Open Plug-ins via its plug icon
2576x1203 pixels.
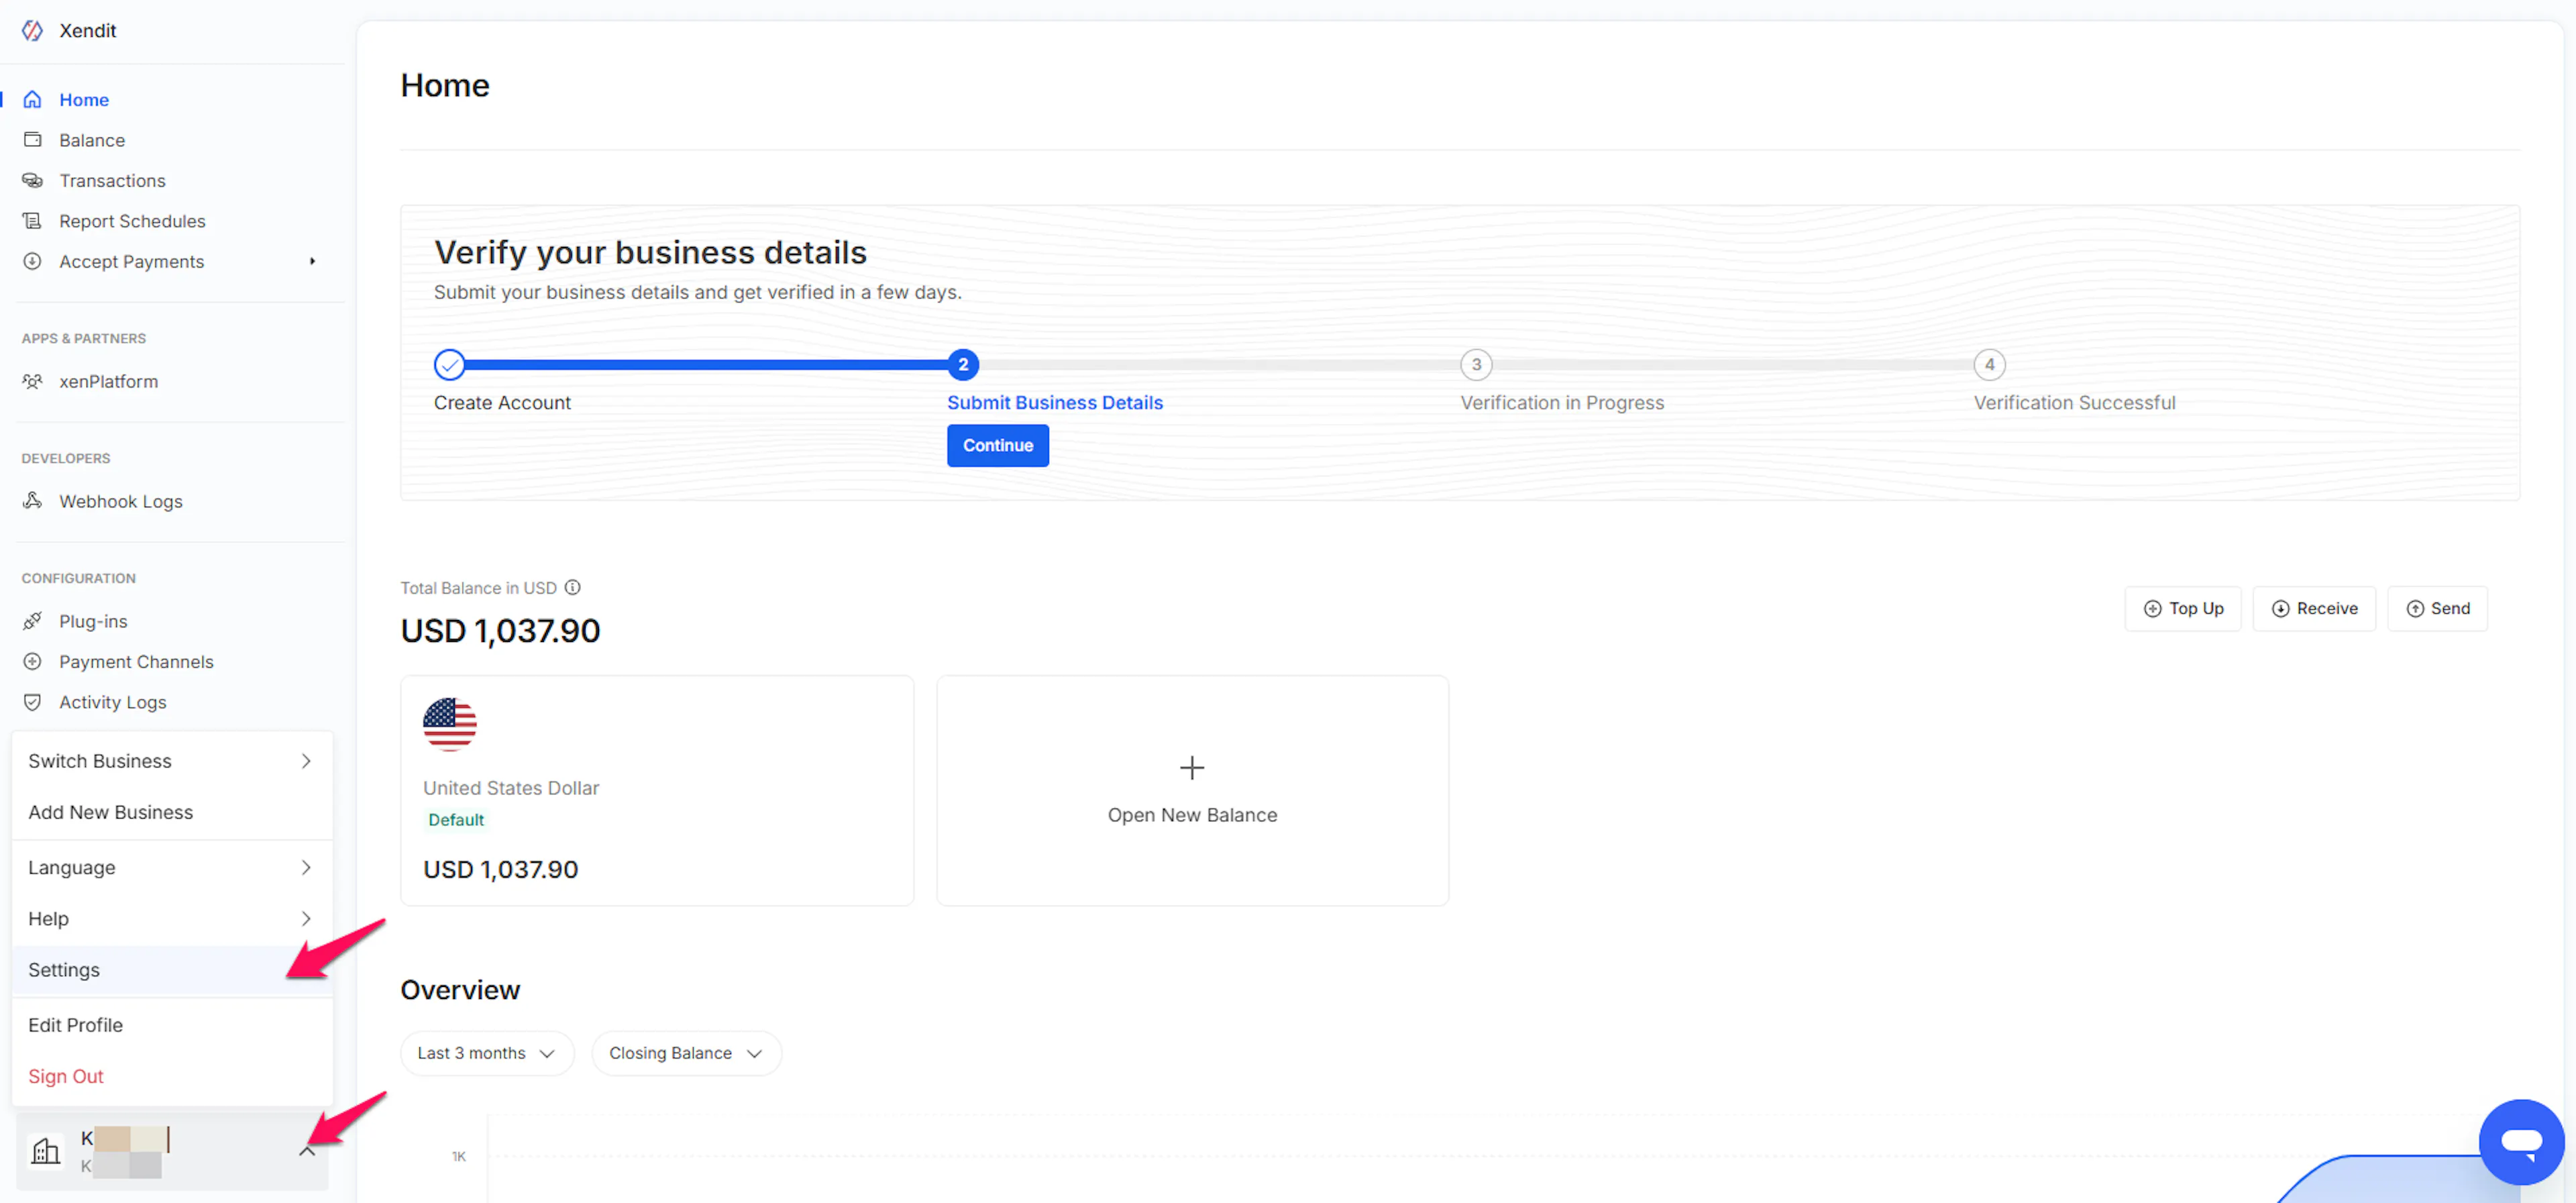(x=32, y=621)
